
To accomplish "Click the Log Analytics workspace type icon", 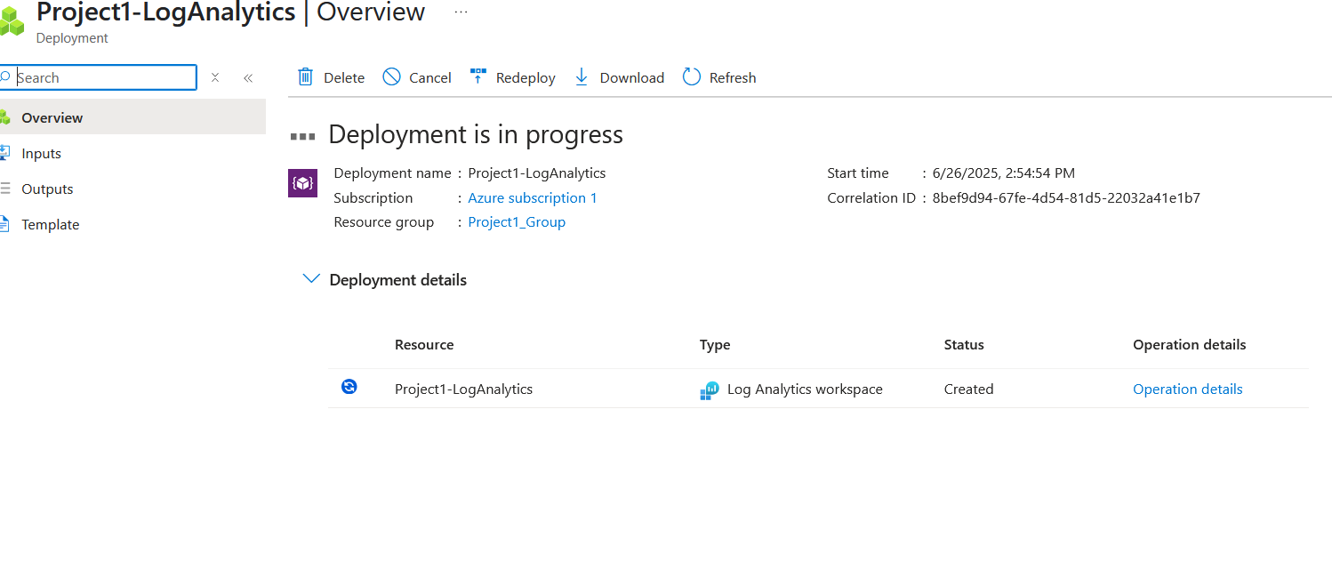I will click(710, 389).
